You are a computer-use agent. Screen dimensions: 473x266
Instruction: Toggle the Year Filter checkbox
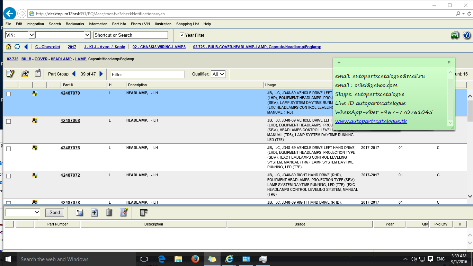[x=182, y=35]
